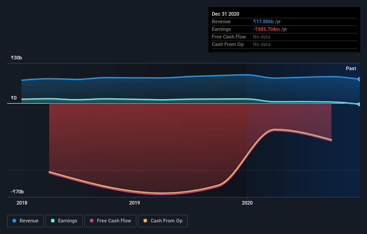Click the teal Earnings legend dot

tap(53, 221)
